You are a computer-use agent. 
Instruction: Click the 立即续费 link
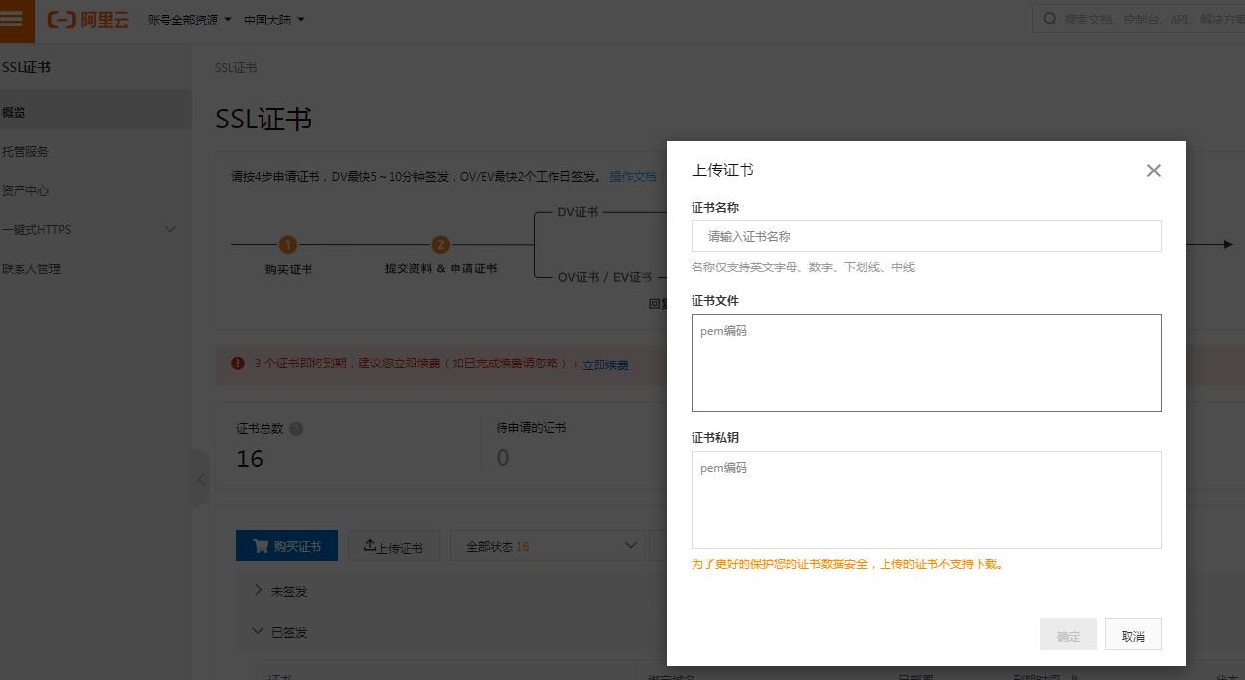pyautogui.click(x=604, y=364)
